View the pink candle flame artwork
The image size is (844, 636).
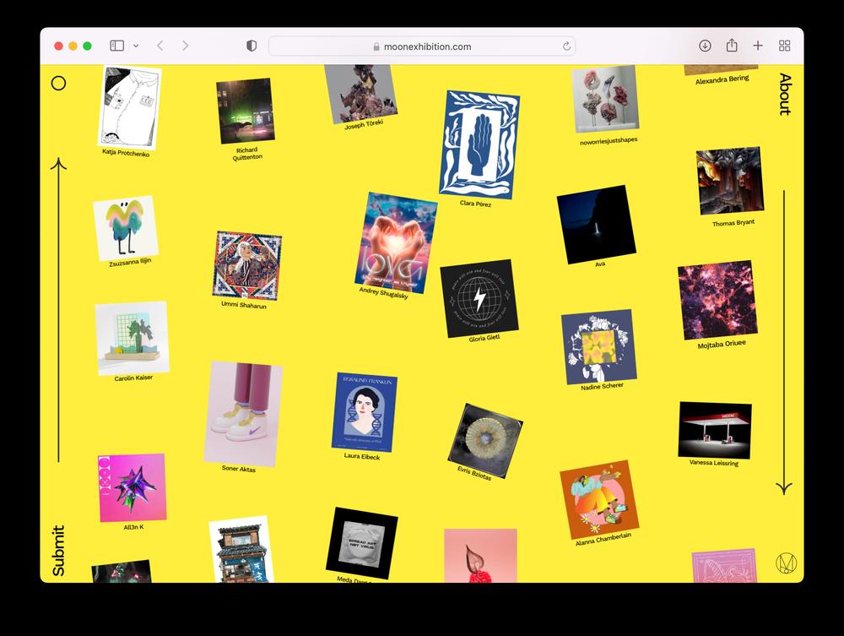(x=481, y=556)
